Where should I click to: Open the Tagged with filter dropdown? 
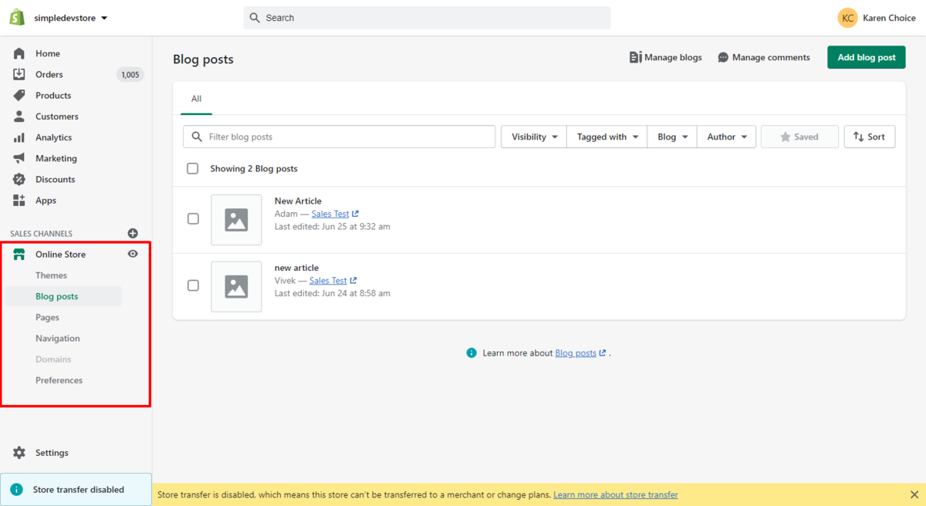coord(607,137)
